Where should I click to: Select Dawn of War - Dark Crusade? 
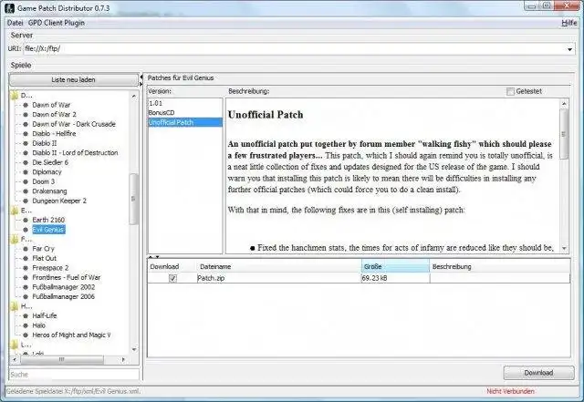click(x=74, y=124)
